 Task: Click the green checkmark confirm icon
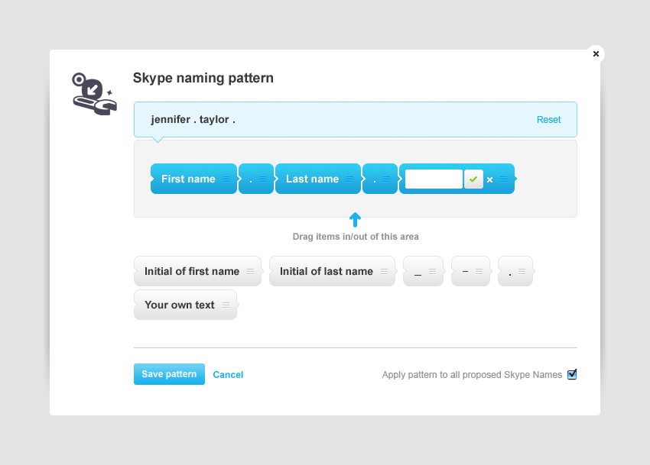(473, 179)
